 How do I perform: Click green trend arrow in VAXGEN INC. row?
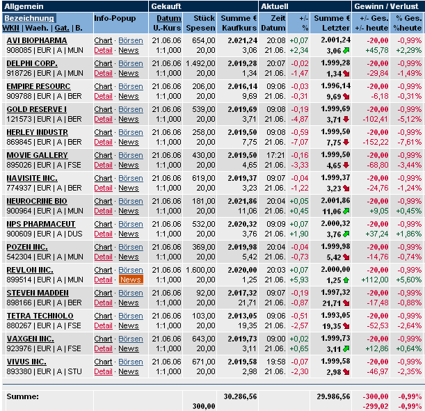[346, 349]
